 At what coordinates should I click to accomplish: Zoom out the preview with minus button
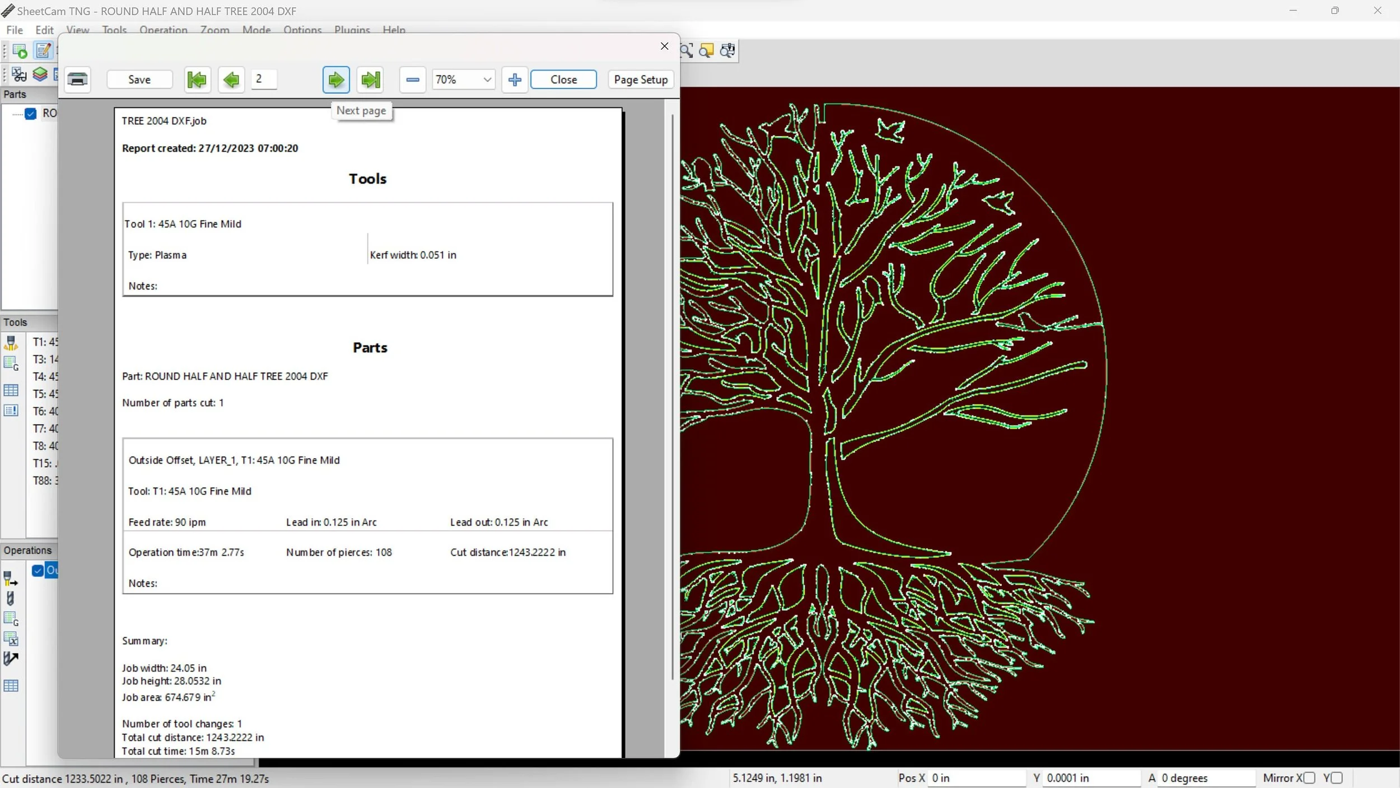pos(413,80)
